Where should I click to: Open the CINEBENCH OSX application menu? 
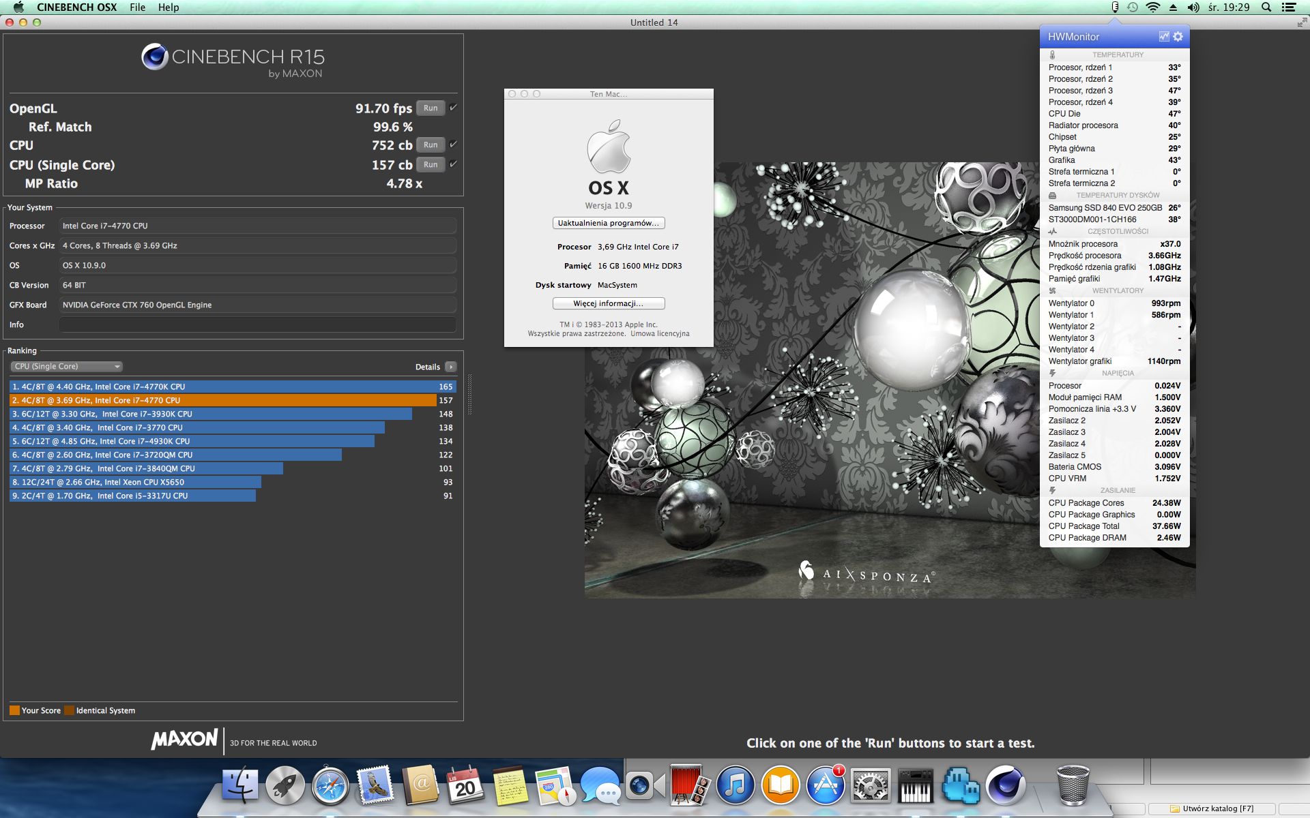77,7
